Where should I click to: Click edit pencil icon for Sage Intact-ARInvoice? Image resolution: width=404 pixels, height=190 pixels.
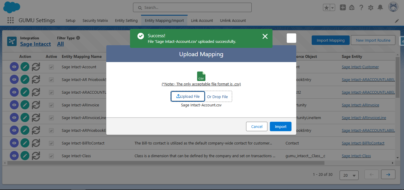[x=25, y=105]
